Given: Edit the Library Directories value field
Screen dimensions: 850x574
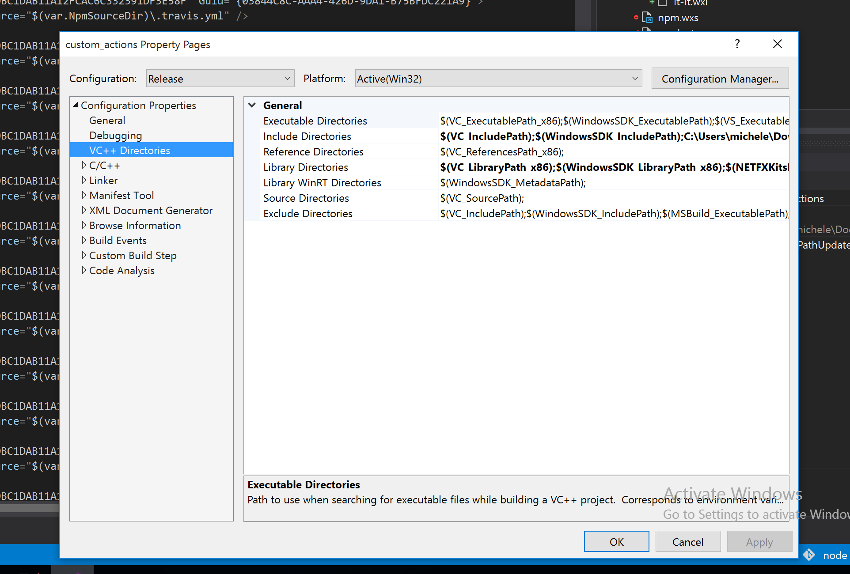Looking at the screenshot, I should [614, 167].
